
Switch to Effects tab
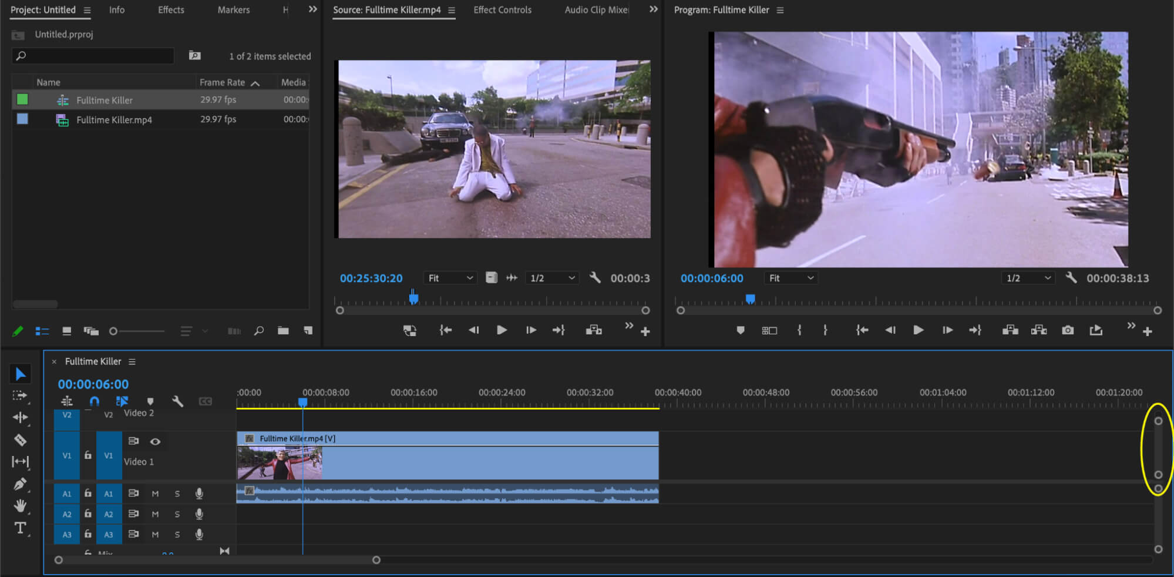(171, 9)
